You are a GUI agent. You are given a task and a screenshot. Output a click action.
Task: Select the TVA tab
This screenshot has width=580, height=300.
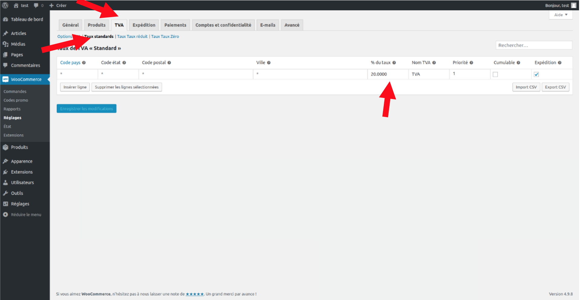pyautogui.click(x=119, y=25)
